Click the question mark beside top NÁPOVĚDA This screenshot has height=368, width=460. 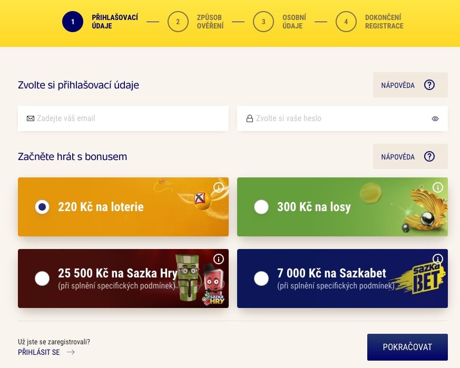pos(429,85)
